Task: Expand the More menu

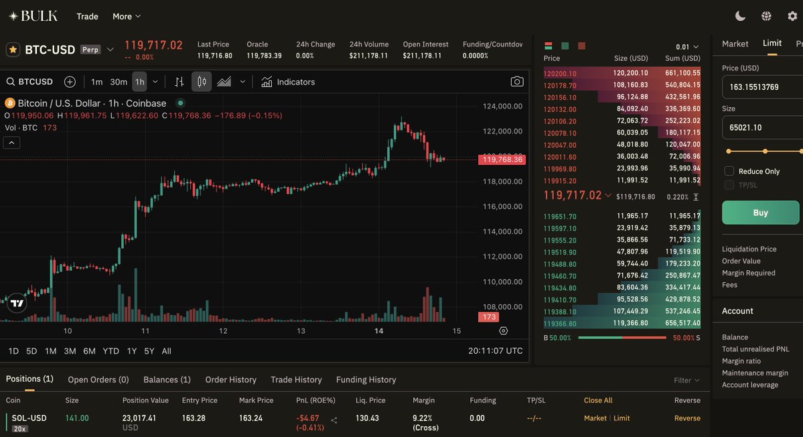Action: pyautogui.click(x=127, y=16)
